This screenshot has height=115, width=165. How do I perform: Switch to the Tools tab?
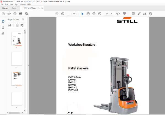(14, 8)
